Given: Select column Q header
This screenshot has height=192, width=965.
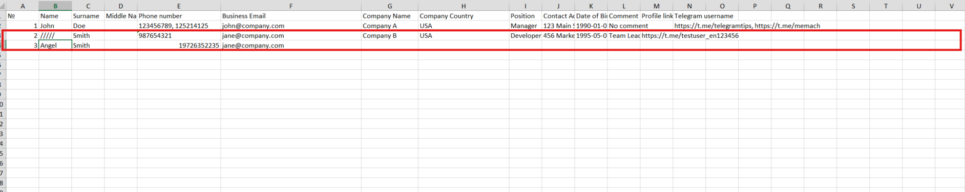Looking at the screenshot, I should pos(788,6).
